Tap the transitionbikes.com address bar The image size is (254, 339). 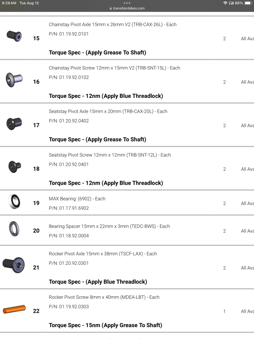(127, 8)
